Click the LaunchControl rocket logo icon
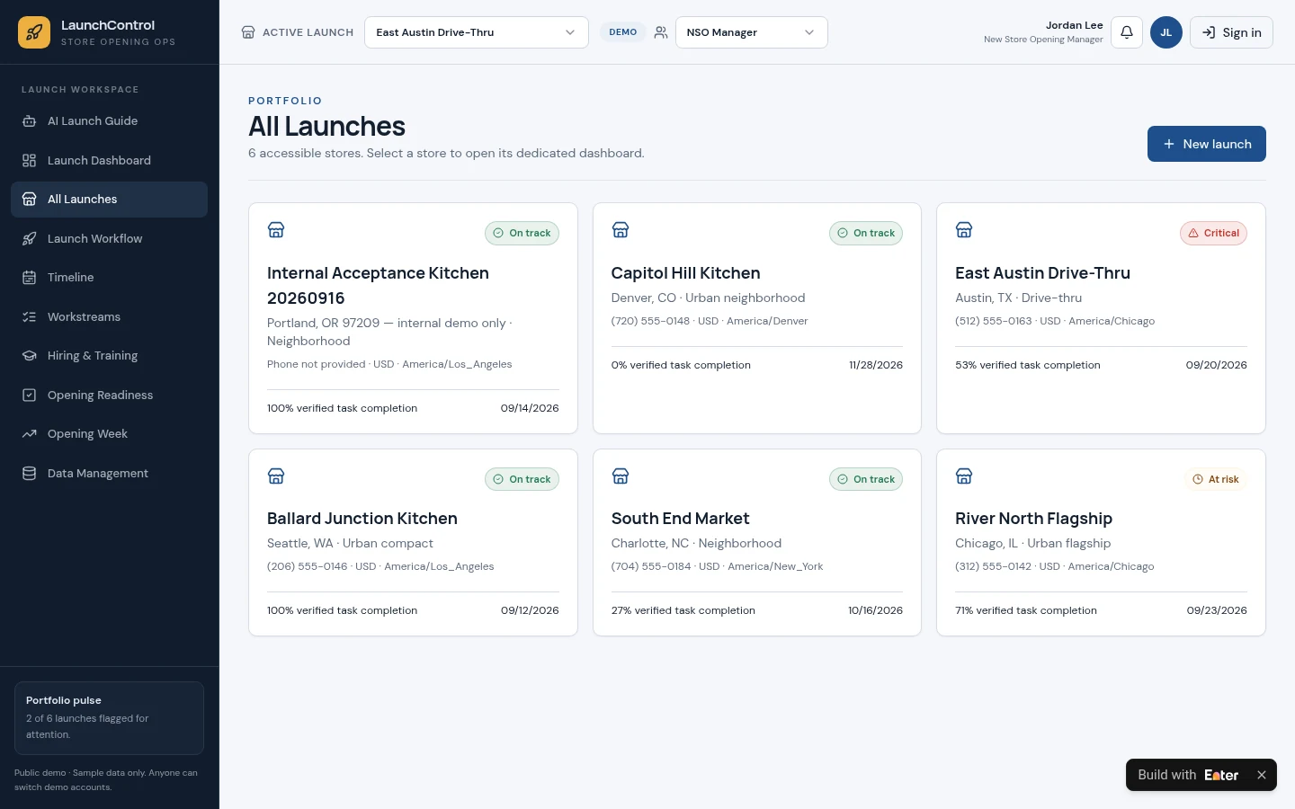The height and width of the screenshot is (809, 1295). (34, 32)
